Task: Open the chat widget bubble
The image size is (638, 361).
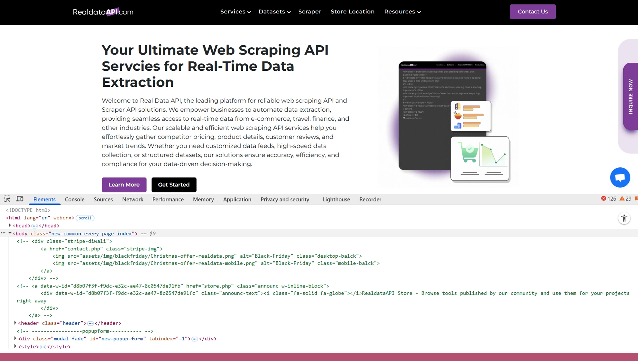Action: [620, 177]
